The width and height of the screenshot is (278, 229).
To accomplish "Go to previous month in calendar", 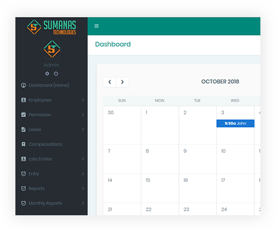I will [x=110, y=82].
